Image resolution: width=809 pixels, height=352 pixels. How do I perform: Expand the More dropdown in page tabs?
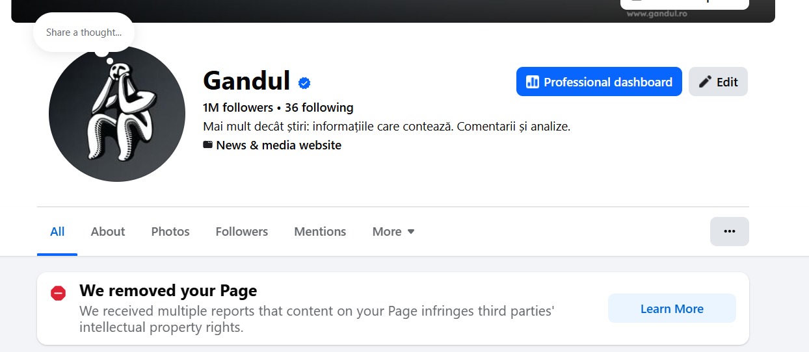(393, 231)
